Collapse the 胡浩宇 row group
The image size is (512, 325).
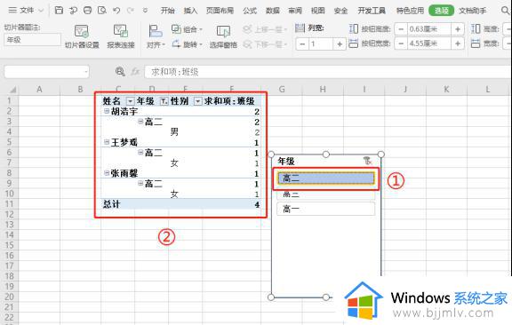(107, 111)
